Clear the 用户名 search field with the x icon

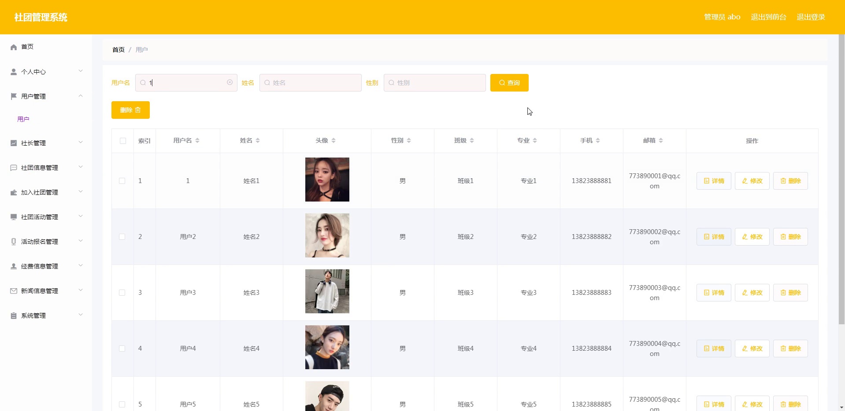coord(230,82)
